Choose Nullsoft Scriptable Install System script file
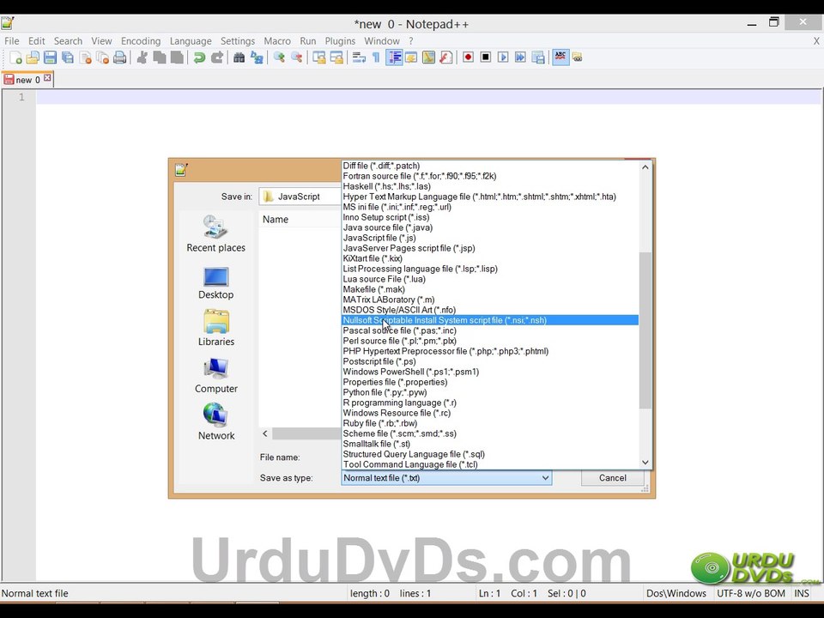The width and height of the screenshot is (824, 618). pos(490,320)
